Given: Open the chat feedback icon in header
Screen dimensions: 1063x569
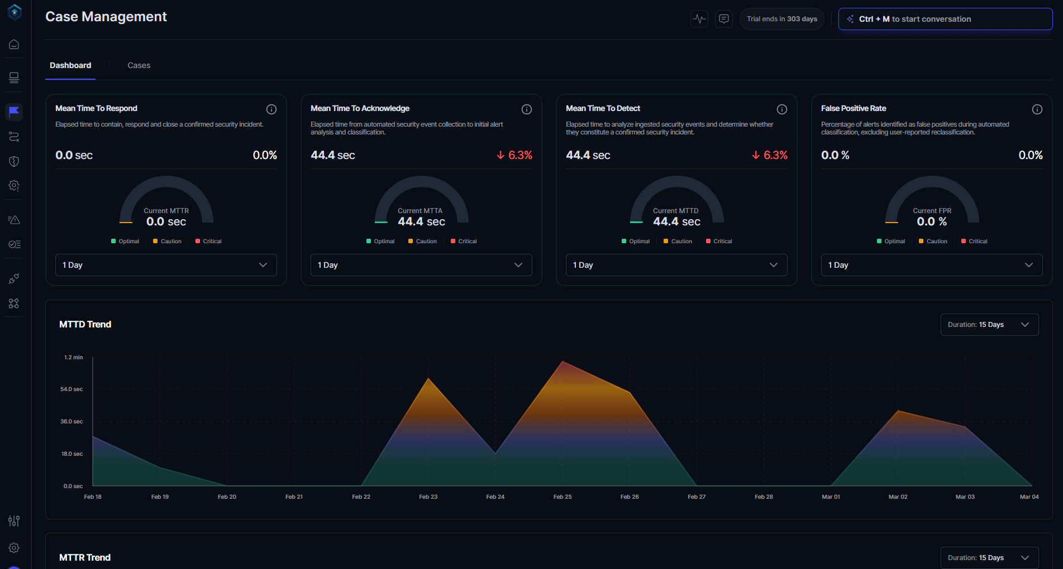Looking at the screenshot, I should click(723, 19).
